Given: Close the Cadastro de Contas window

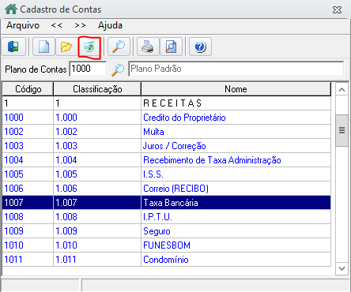Looking at the screenshot, I should pyautogui.click(x=337, y=10).
